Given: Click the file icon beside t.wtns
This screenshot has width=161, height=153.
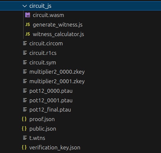Looking at the screenshot, I should 25,138.
